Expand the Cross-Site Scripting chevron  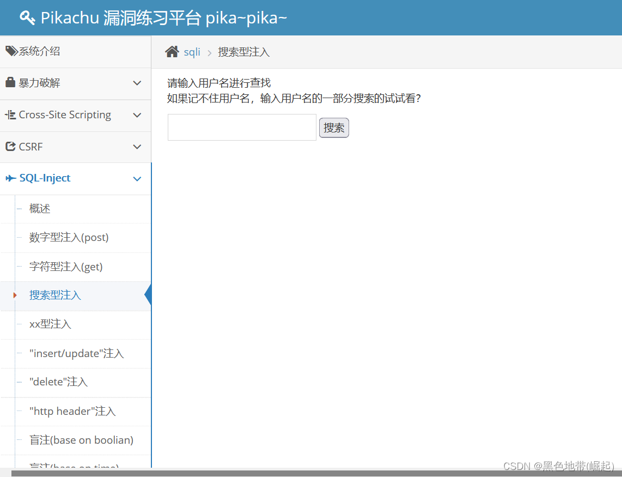[137, 115]
